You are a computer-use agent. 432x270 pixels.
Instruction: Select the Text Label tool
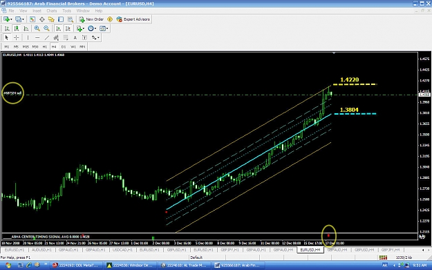84,38
